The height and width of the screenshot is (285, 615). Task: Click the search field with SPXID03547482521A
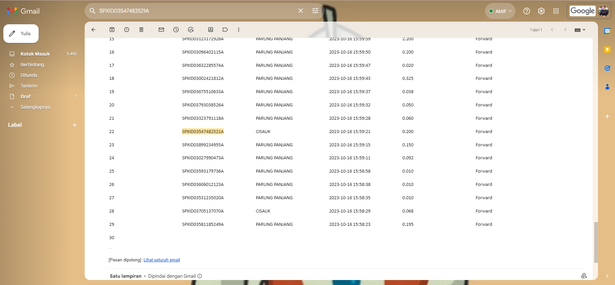(193, 11)
